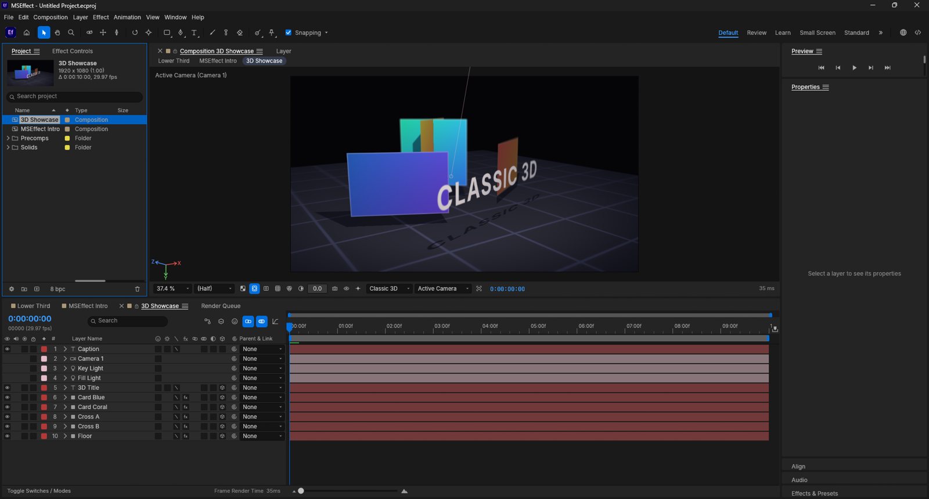Click the snapshot camera icon below the viewer

pos(335,288)
